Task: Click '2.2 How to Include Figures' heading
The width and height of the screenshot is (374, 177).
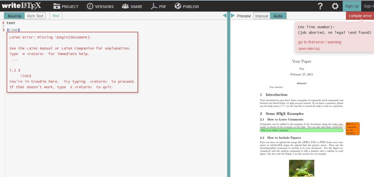Action: click(280, 137)
